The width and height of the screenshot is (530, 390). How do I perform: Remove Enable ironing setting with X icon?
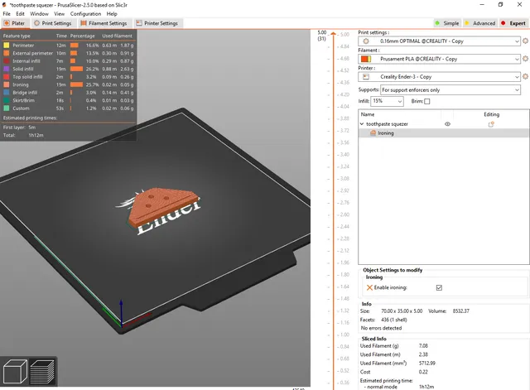coord(369,287)
